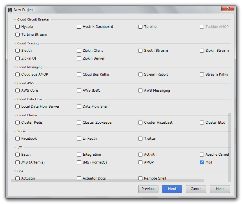Enable the LinkedIn dependency
This screenshot has width=242, height=204.
(79, 139)
